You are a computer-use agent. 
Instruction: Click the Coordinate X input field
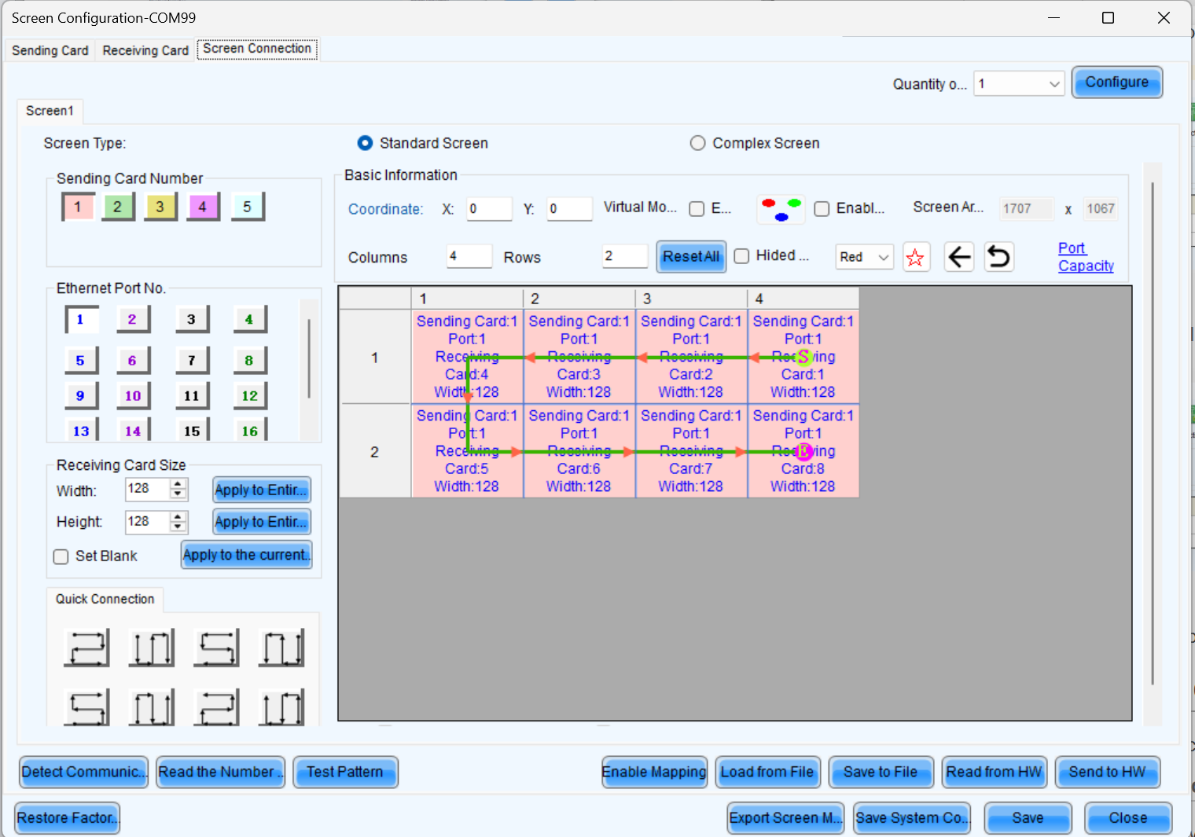point(488,208)
